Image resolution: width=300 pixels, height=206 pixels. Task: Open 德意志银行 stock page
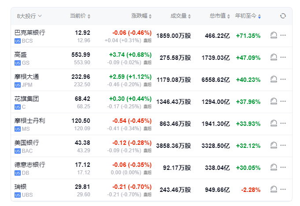coord(30,165)
